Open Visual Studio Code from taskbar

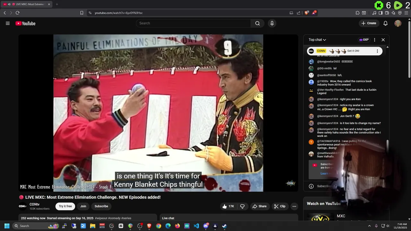pos(196,226)
